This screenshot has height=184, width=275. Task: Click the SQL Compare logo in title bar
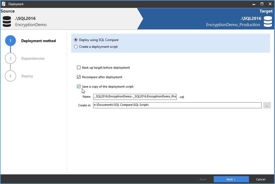[3, 4]
